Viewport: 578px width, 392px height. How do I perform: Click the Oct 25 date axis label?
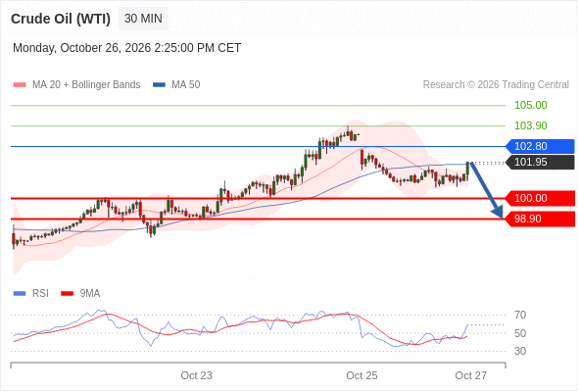[361, 375]
